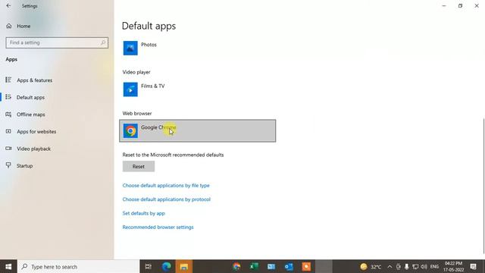Open the clock showing 04:22 PM
The width and height of the screenshot is (485, 273).
[x=453, y=266]
